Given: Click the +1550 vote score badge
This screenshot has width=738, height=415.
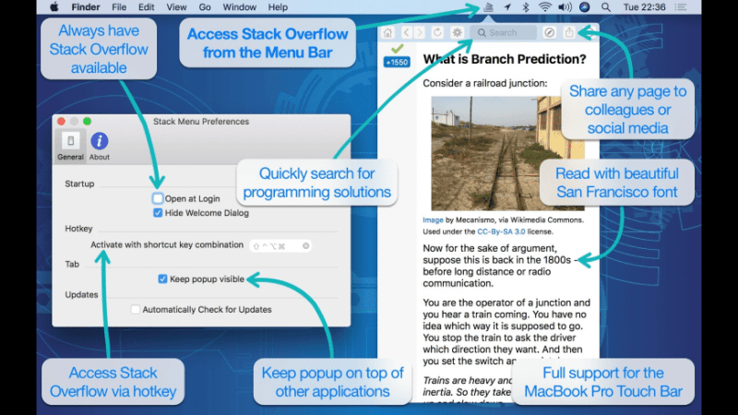Looking at the screenshot, I should click(397, 62).
